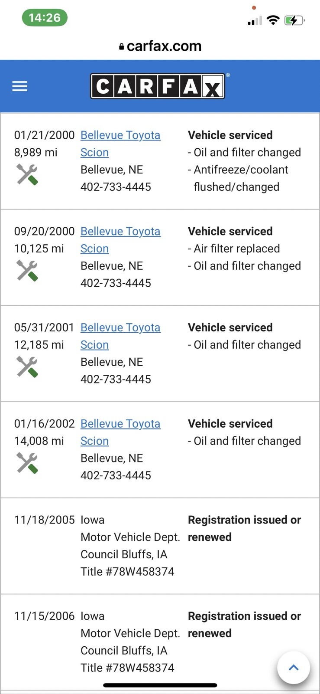Click the CARFAX logo
Viewport: 320px width, 694px height.
pos(158,86)
